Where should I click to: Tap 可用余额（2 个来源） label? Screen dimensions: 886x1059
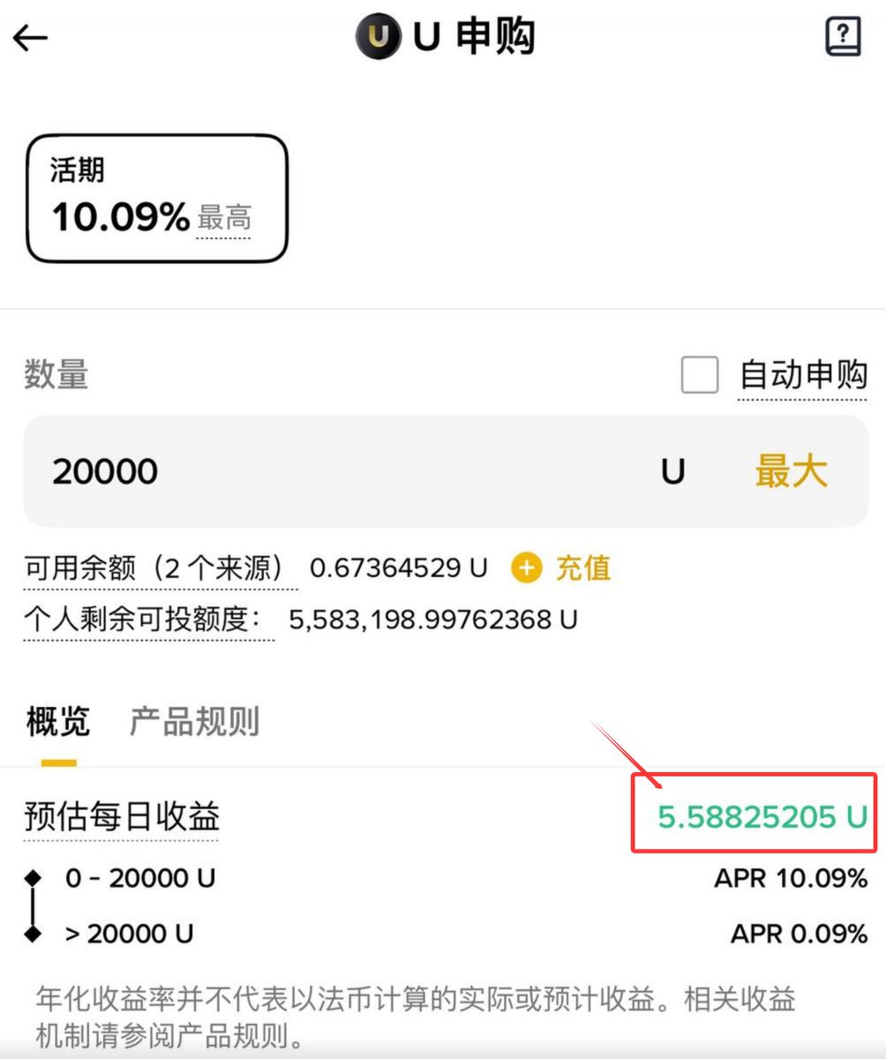point(161,568)
